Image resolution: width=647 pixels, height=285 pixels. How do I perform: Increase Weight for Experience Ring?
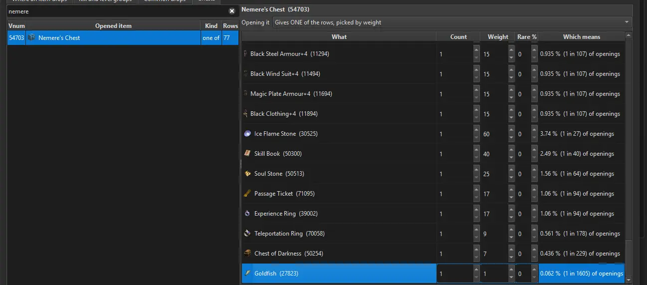[511, 210]
